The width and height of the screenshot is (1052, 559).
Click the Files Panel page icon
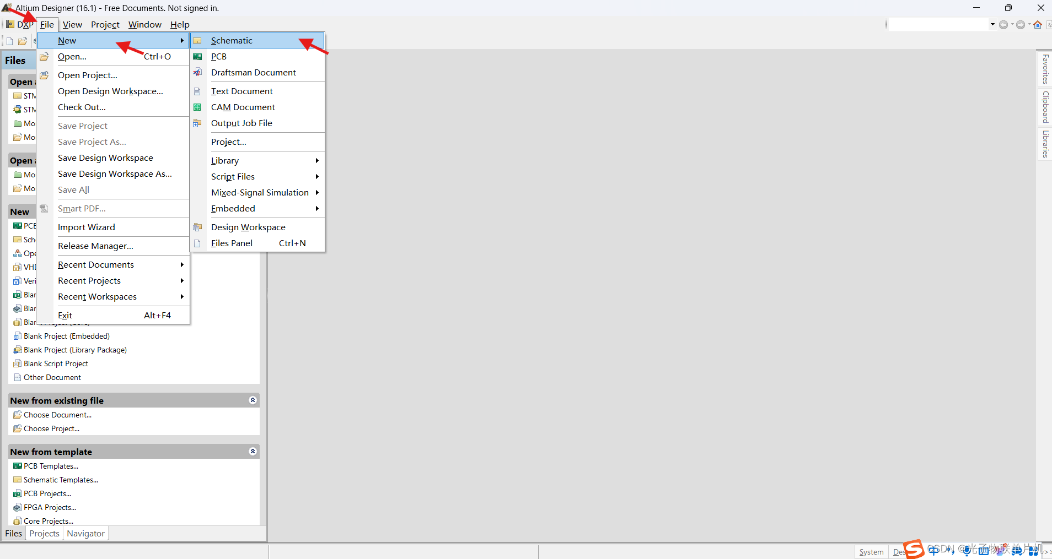[197, 243]
